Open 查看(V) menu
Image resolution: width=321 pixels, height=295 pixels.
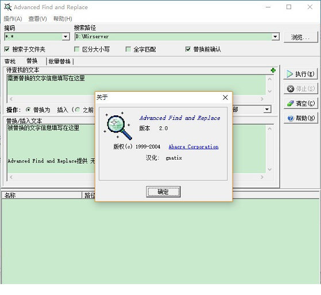37,19
